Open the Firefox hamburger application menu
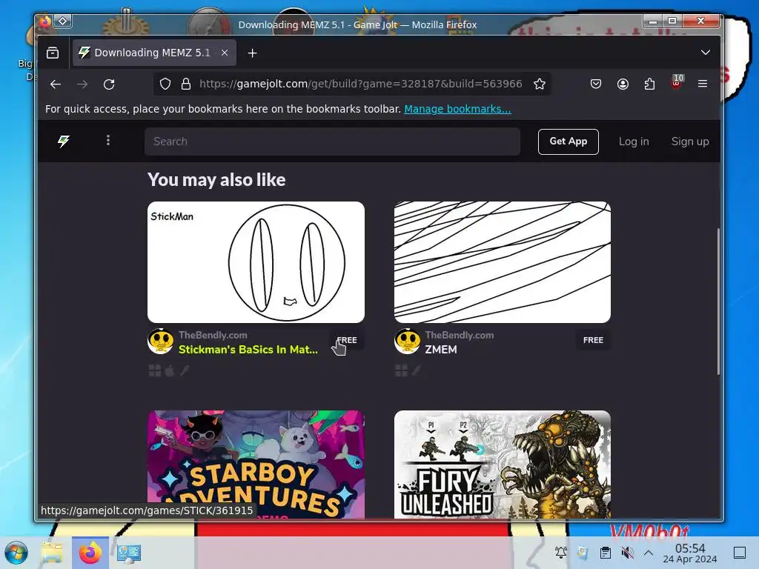This screenshot has width=759, height=569. click(x=703, y=84)
